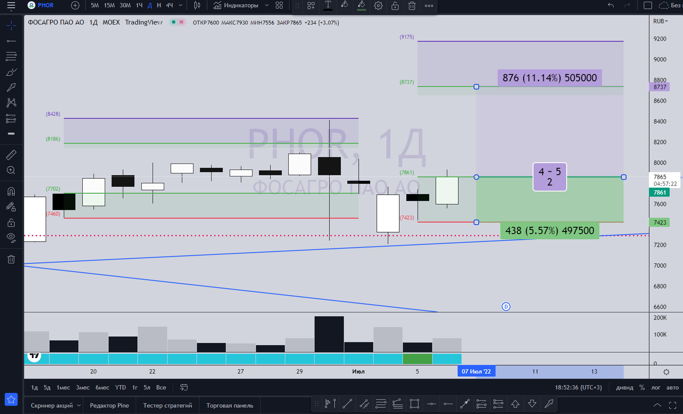Select the 4Ч timeframe
The height and width of the screenshot is (414, 683).
coord(169,6)
